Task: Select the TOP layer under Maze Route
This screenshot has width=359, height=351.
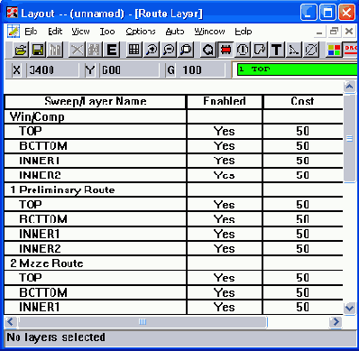Action: tap(96, 278)
